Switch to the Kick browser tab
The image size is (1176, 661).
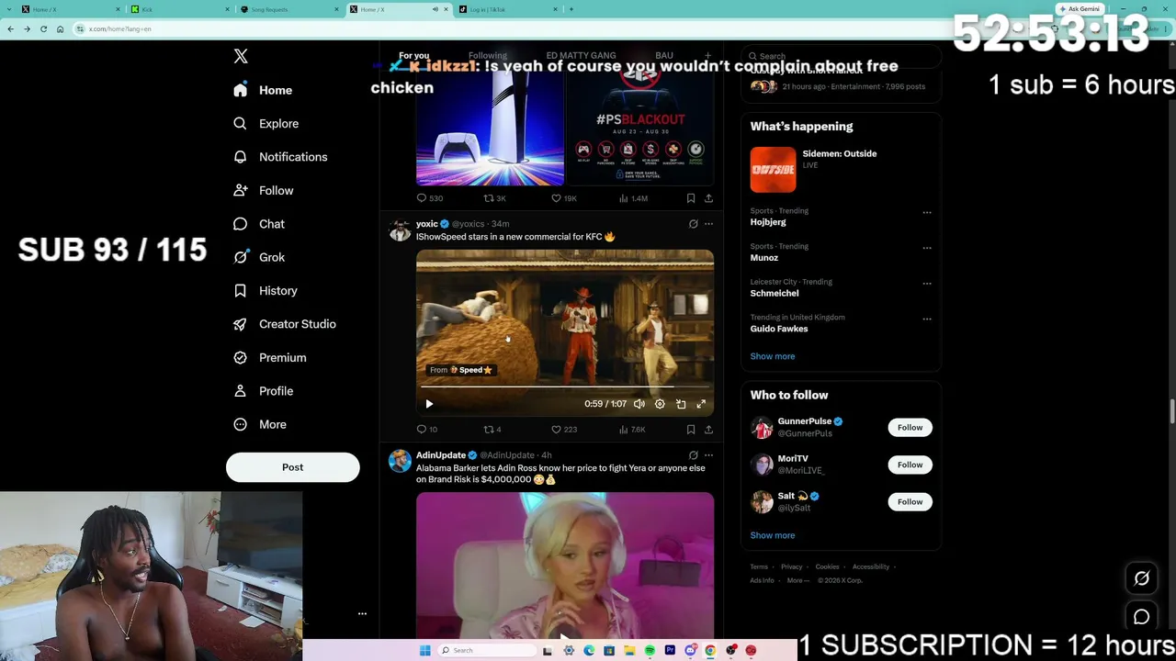[x=179, y=9]
